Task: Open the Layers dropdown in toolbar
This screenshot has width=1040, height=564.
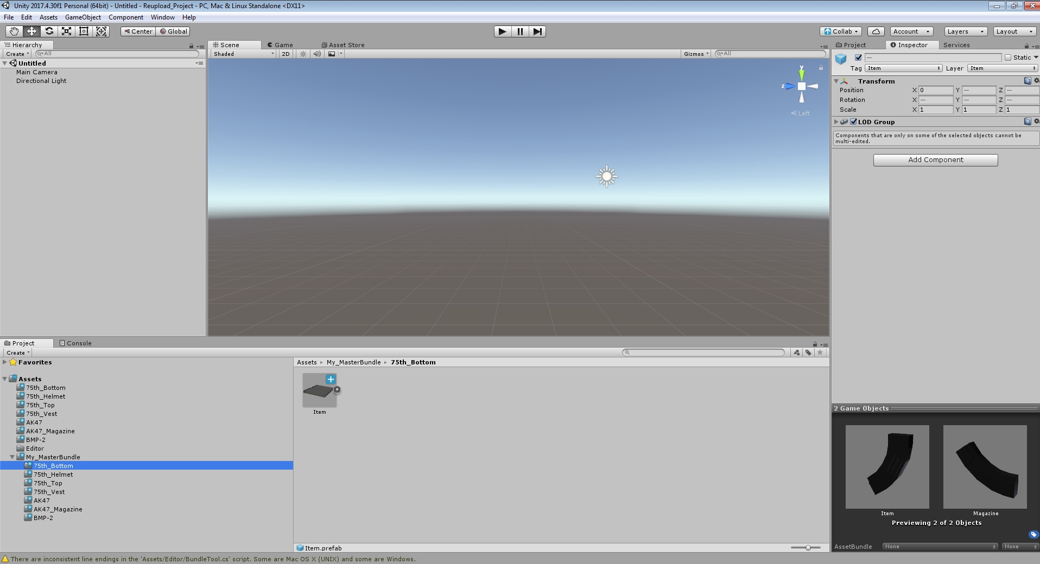Action: [965, 31]
